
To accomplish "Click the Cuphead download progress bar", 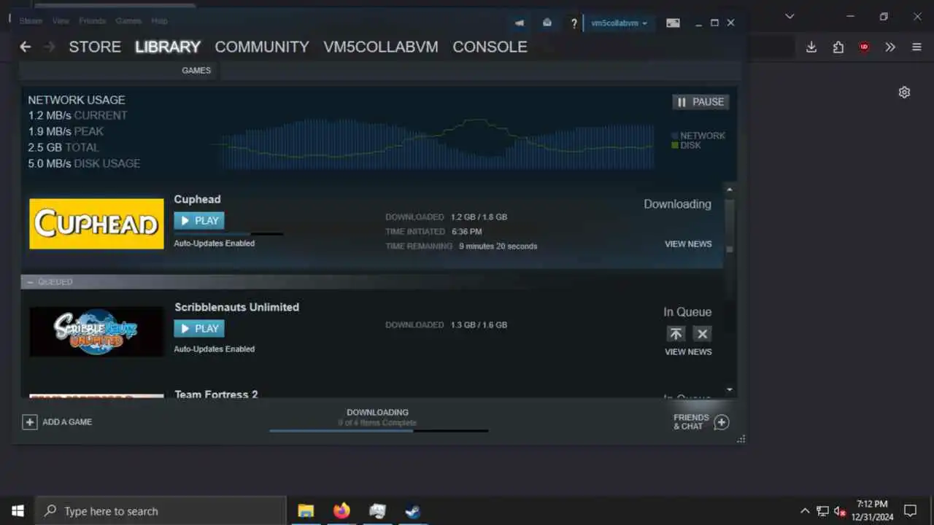I will (x=228, y=234).
